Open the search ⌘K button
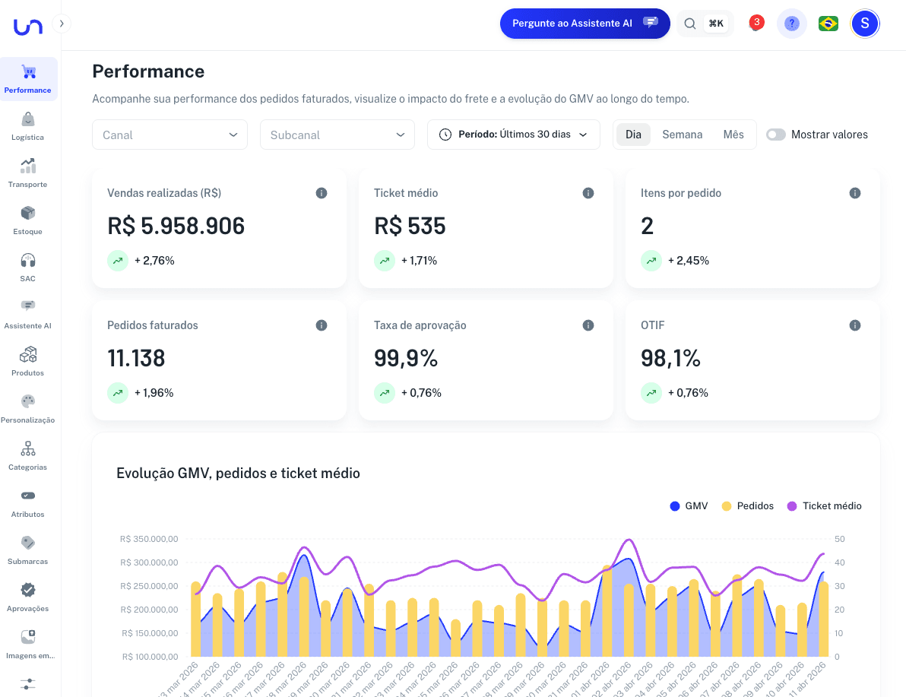Viewport: 906px width, 697px height. point(703,24)
